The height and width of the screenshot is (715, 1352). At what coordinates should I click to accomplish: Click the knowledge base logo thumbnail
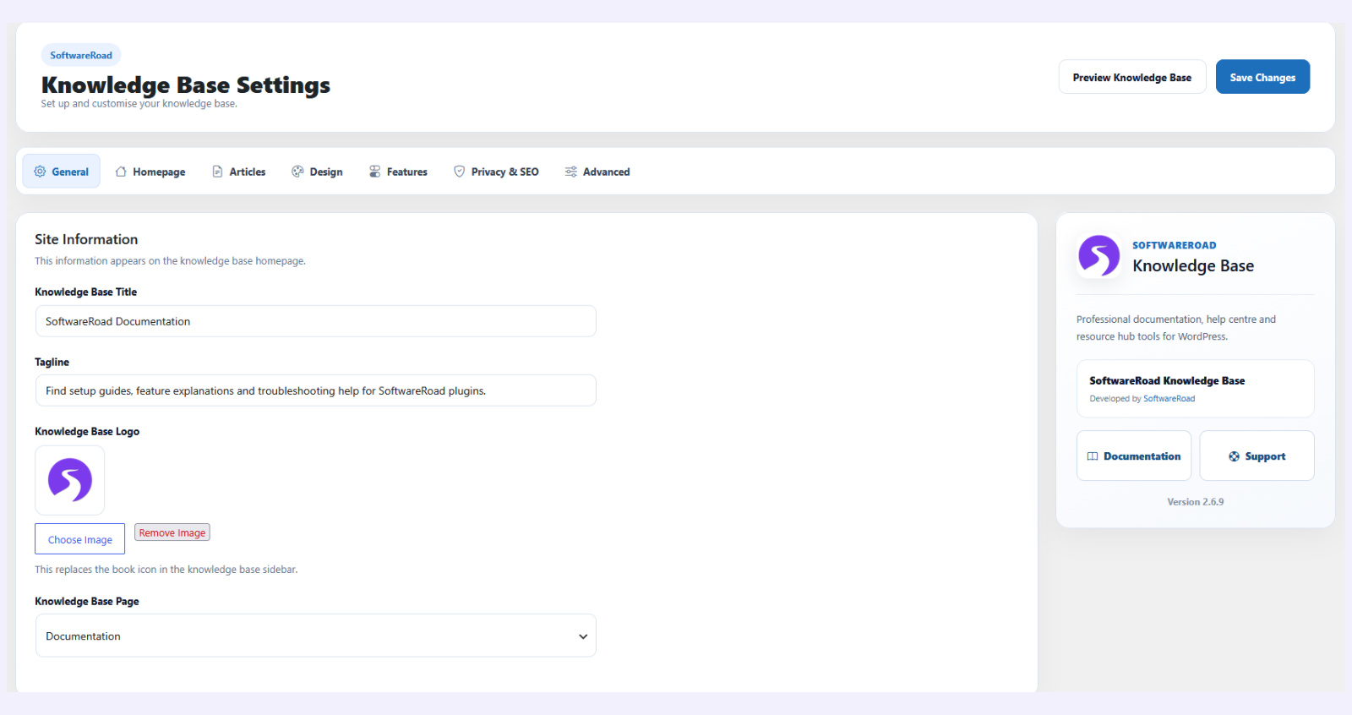[70, 480]
